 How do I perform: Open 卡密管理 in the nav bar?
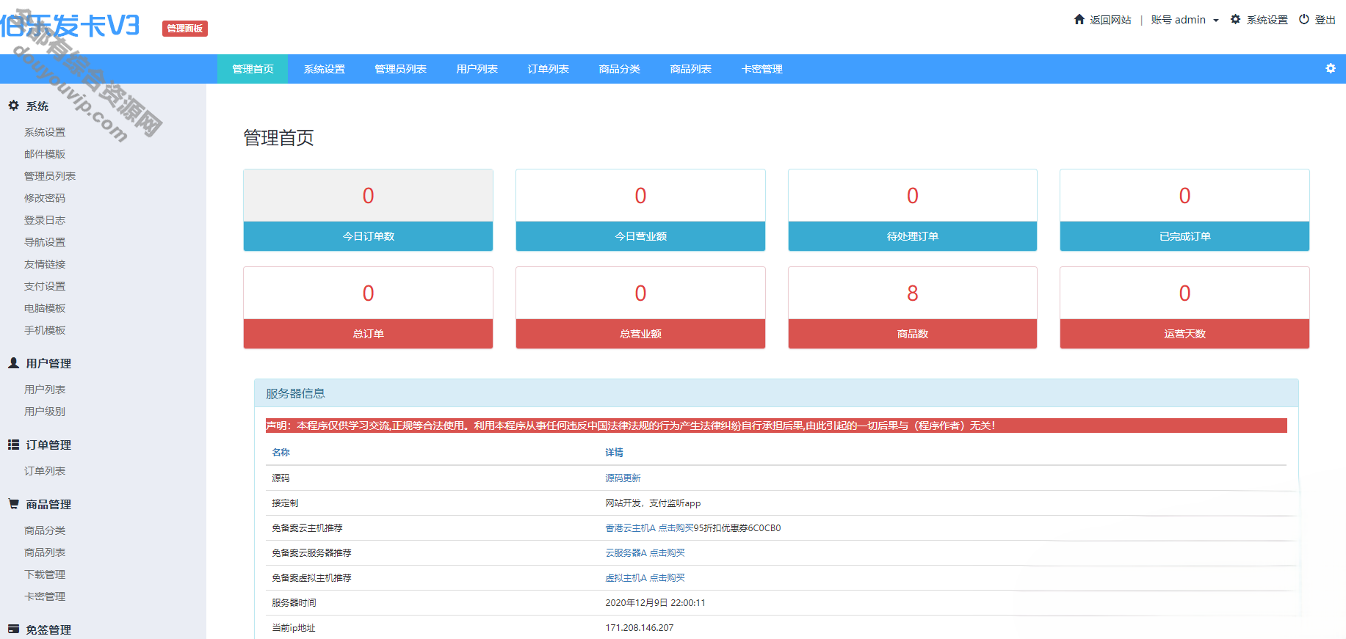[761, 69]
